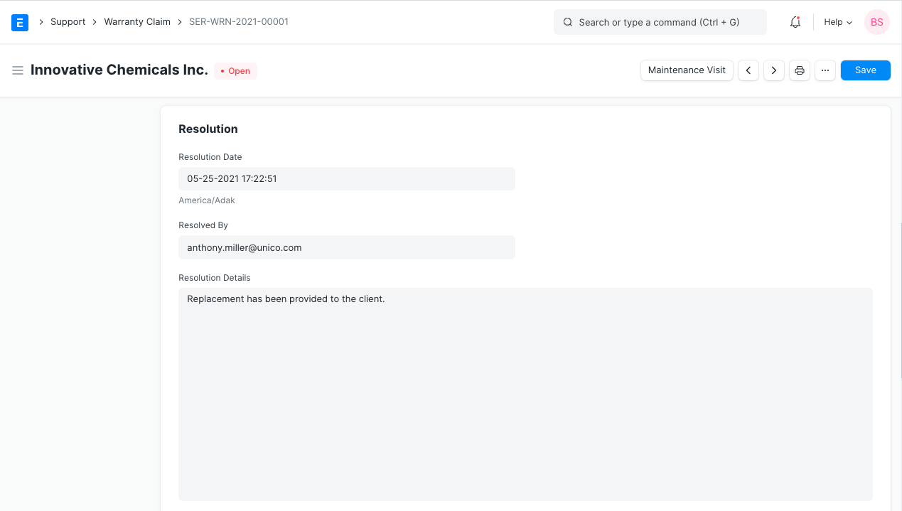This screenshot has height=511, width=902.
Task: Go to next warranty claim record
Action: (x=774, y=70)
